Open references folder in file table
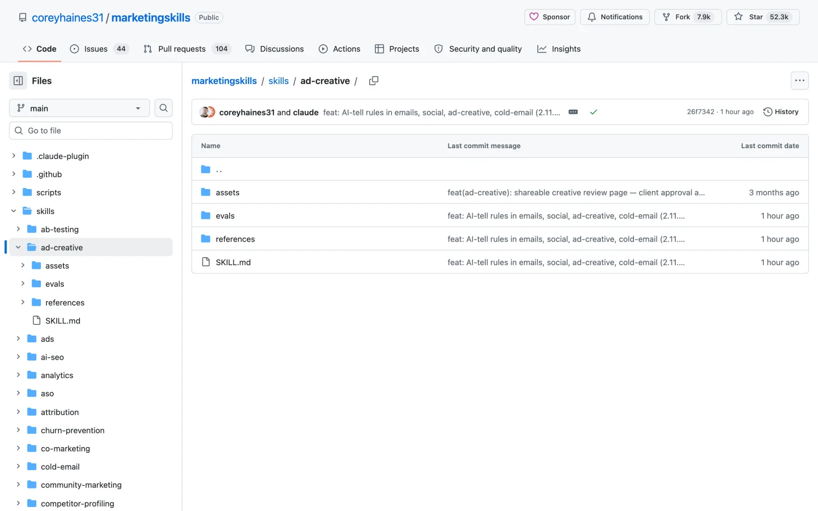Image resolution: width=818 pixels, height=511 pixels. tap(235, 239)
